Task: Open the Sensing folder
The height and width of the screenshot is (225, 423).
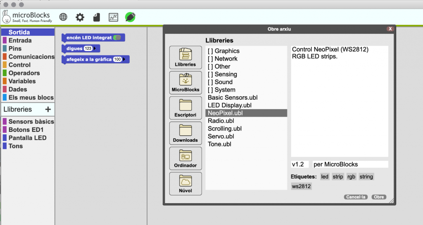Action: click(x=246, y=74)
